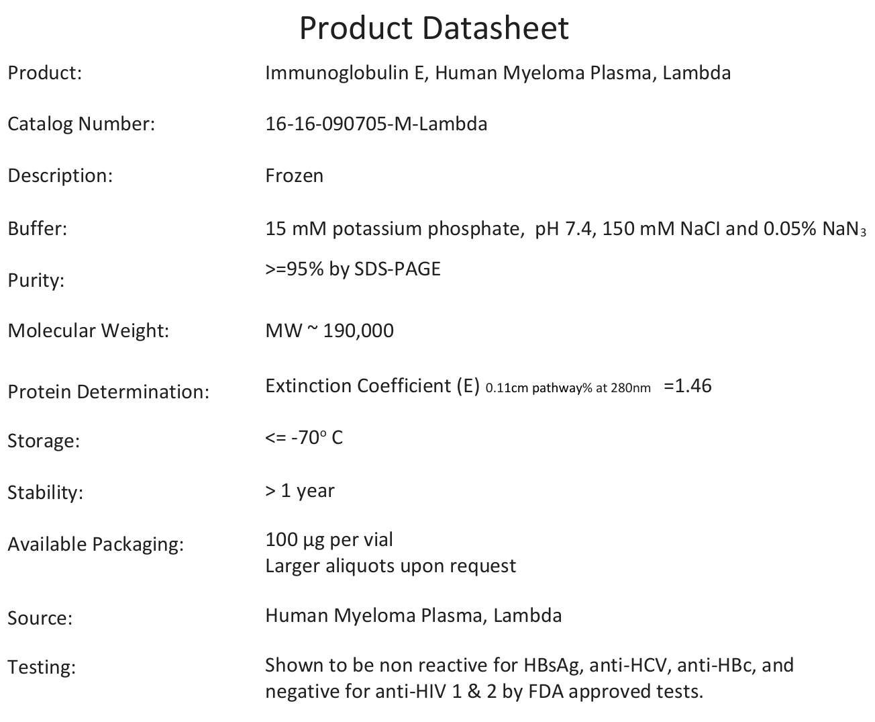Screen dimensions: 875x722
Task: Click the potassium phosphate buffer text
Action: [x=393, y=229]
